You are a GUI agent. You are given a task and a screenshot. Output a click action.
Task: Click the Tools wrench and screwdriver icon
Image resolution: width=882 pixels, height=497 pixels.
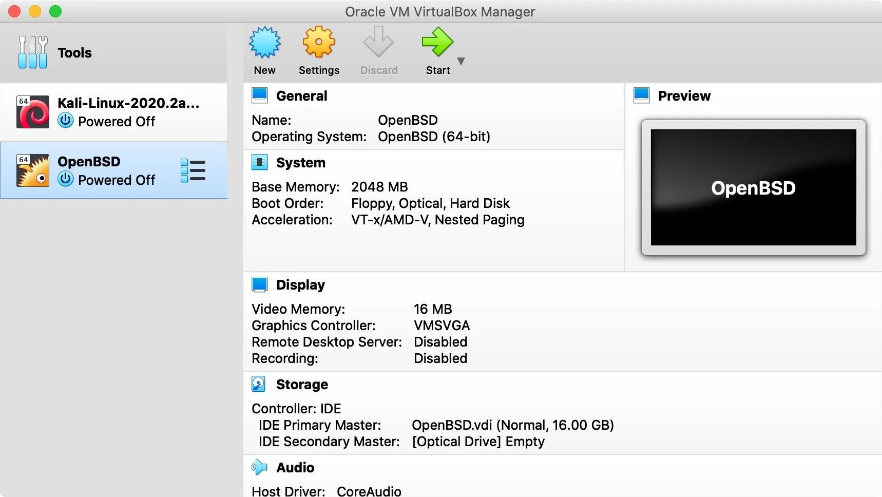[33, 52]
